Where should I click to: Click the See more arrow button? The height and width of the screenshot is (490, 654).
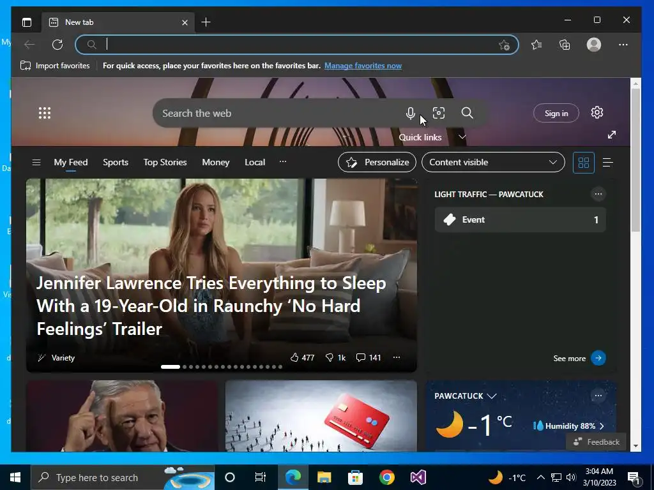[x=598, y=358]
